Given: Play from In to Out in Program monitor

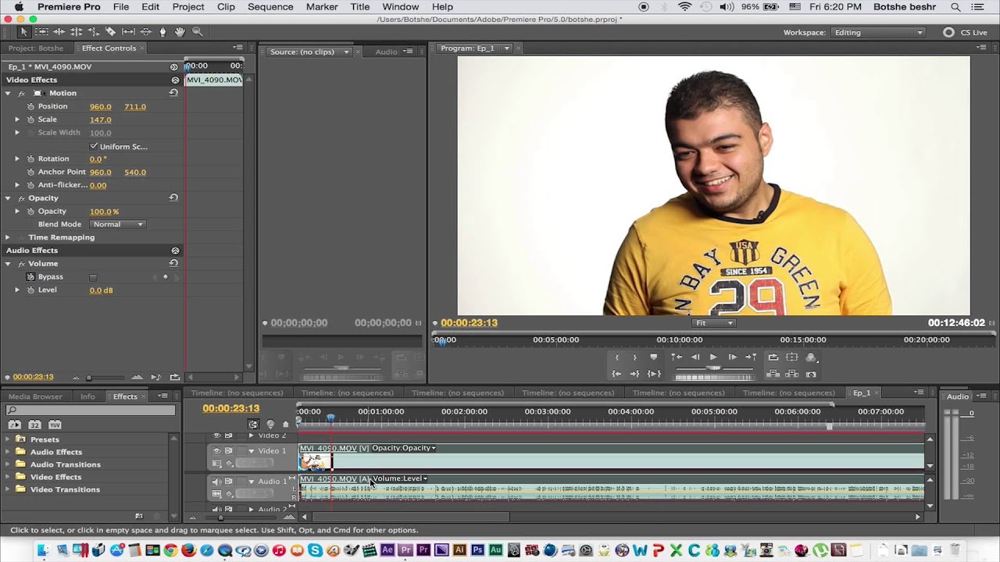Looking at the screenshot, I should (654, 374).
